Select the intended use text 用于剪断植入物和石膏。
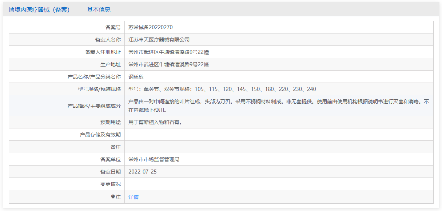Image resolution: width=442 pixels, height=211 pixels. point(155,122)
